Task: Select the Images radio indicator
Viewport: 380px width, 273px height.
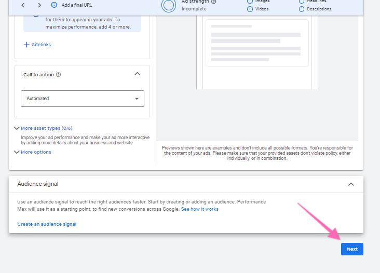Action: pyautogui.click(x=250, y=2)
